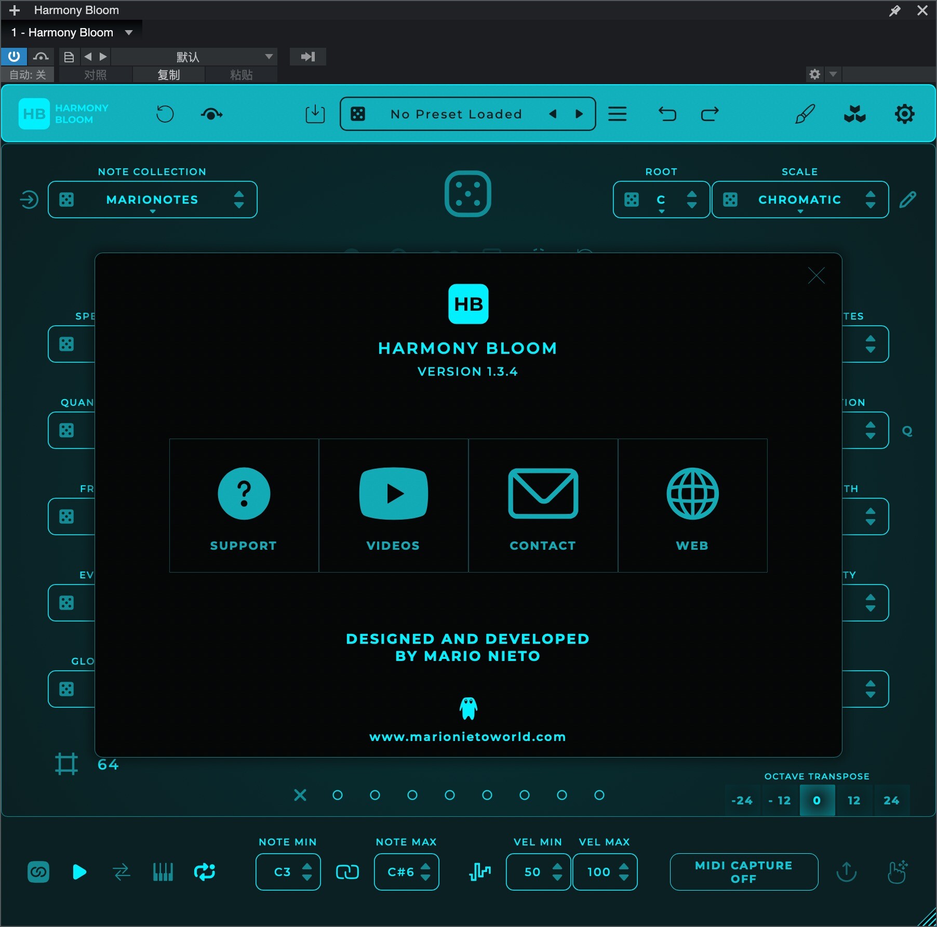Click the lotus flower icon
Viewport: 937px width, 927px height.
(x=854, y=114)
